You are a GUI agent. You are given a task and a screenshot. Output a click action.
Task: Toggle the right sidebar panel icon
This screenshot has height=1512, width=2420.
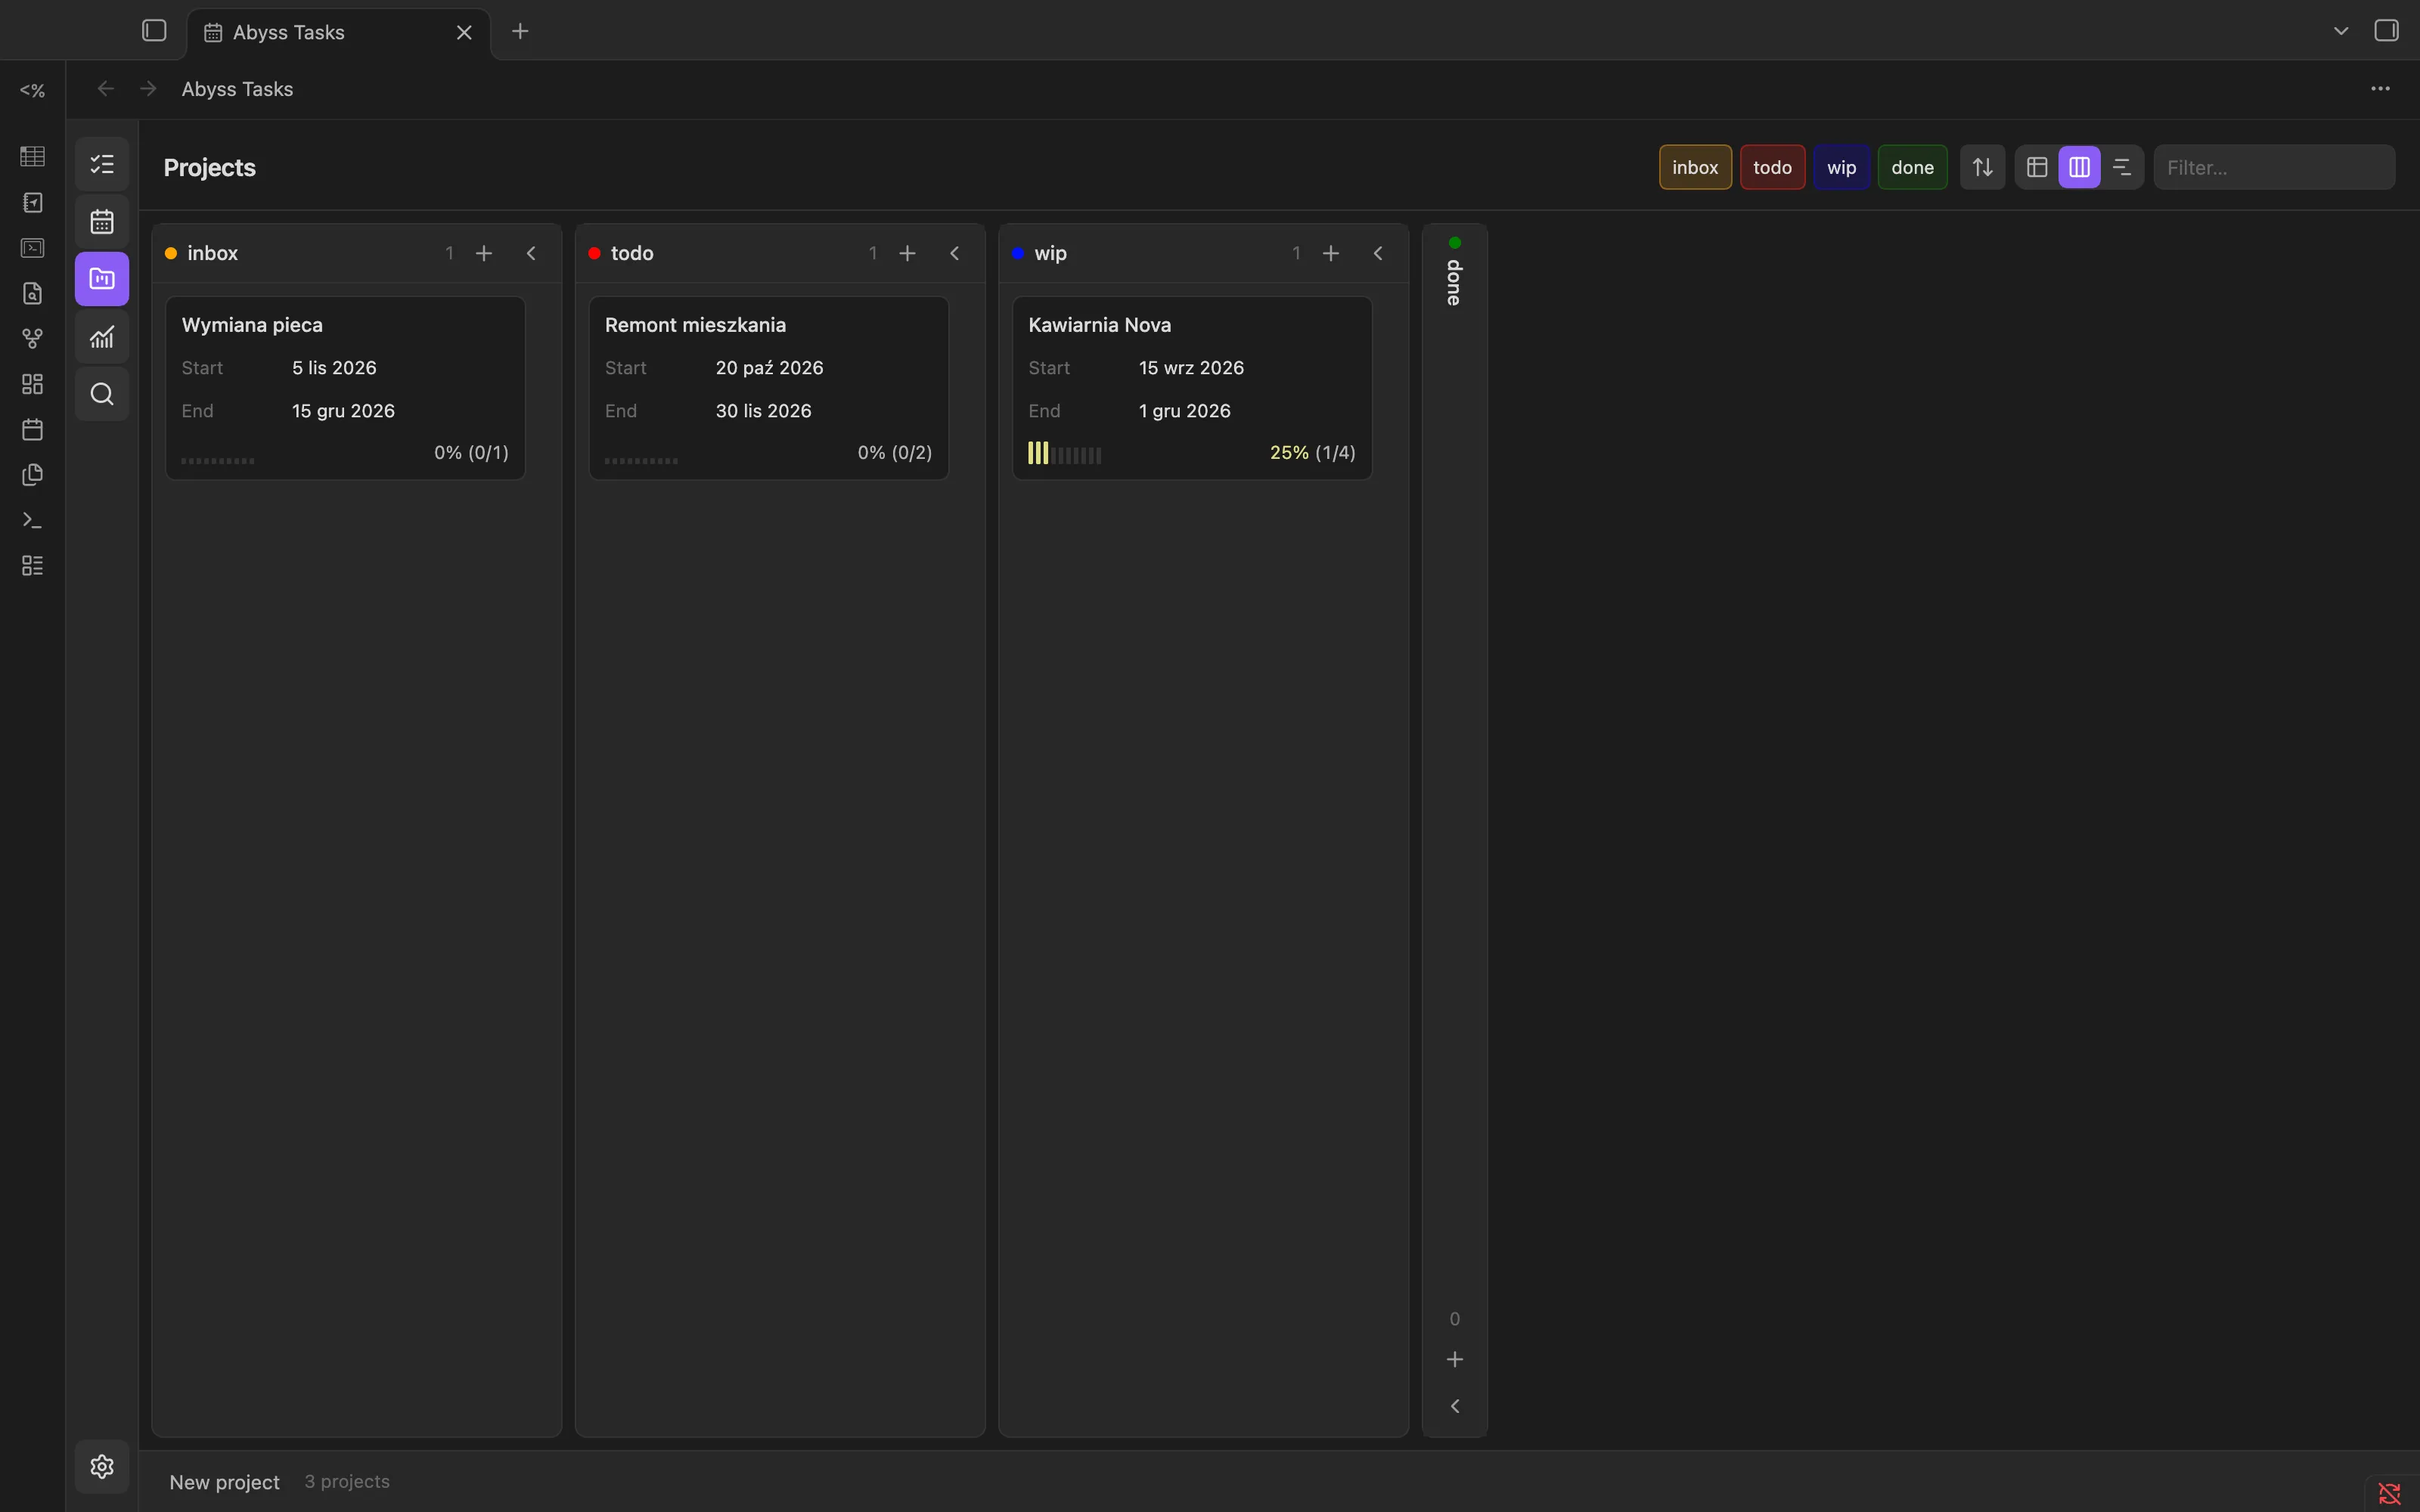coord(2386,31)
